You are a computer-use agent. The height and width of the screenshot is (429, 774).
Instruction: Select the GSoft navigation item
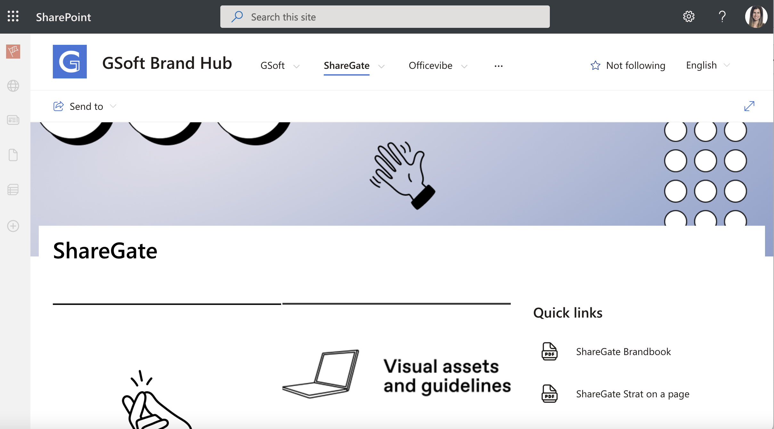pos(273,65)
